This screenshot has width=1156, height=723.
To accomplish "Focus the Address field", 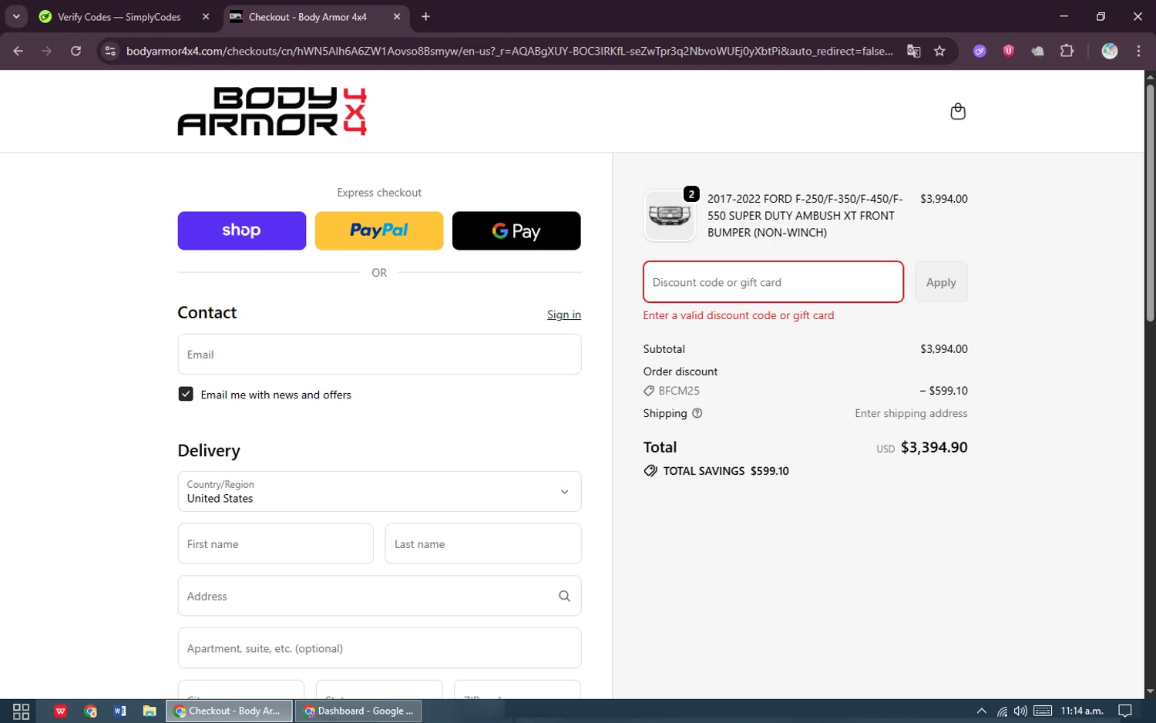I will (379, 596).
